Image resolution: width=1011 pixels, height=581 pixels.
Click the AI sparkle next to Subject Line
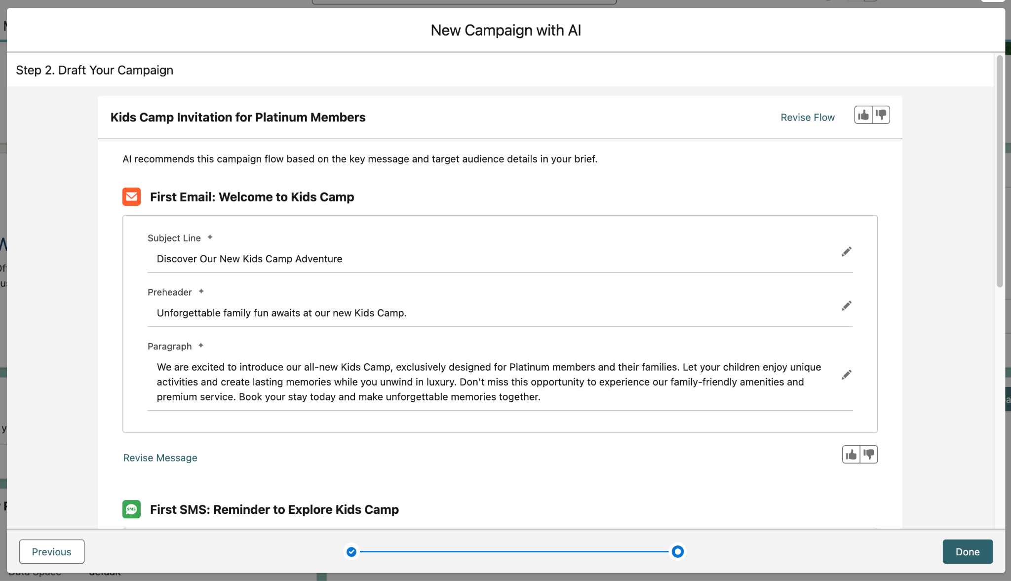pos(210,237)
